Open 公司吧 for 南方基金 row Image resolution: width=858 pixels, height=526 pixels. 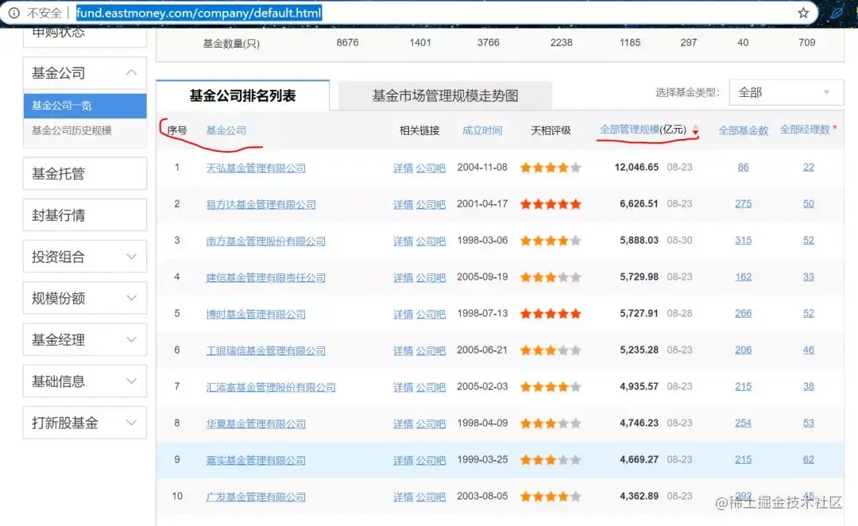[431, 241]
